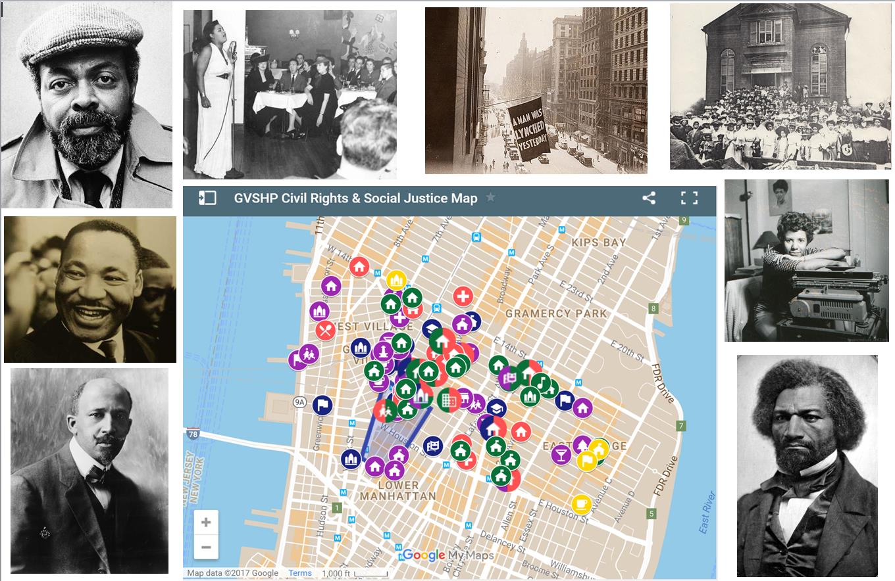
Task: Star the GVSHP Civil Rights map
Action: pyautogui.click(x=490, y=198)
